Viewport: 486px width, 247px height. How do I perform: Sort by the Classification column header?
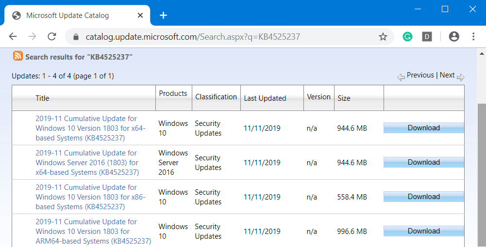216,97
